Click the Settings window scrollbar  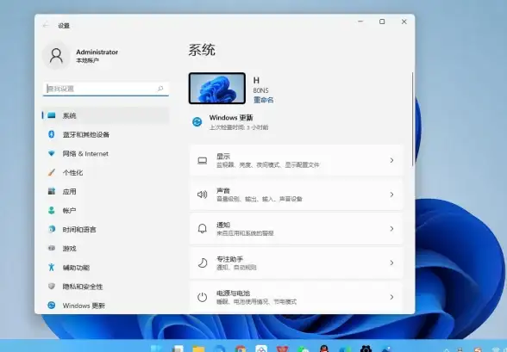412,120
